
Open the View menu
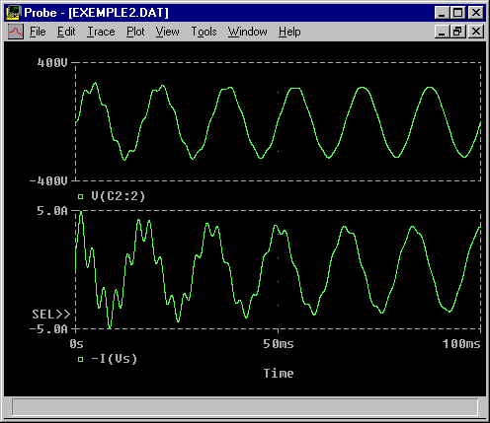pyautogui.click(x=167, y=32)
